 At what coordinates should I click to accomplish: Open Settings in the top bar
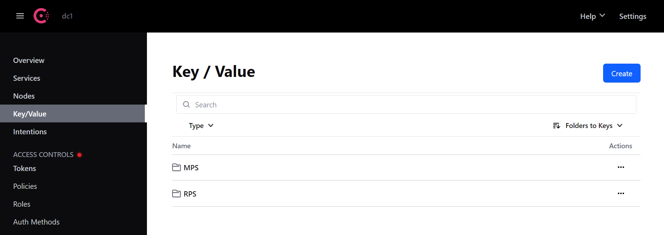[633, 16]
